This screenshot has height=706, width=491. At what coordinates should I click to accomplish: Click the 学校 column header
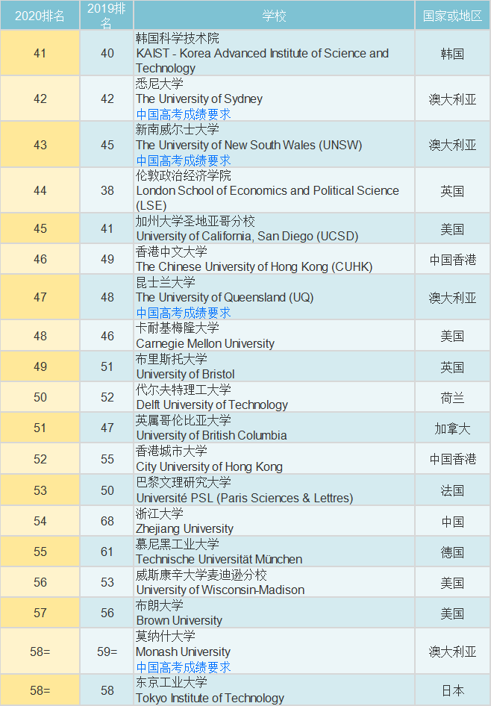pos(274,16)
